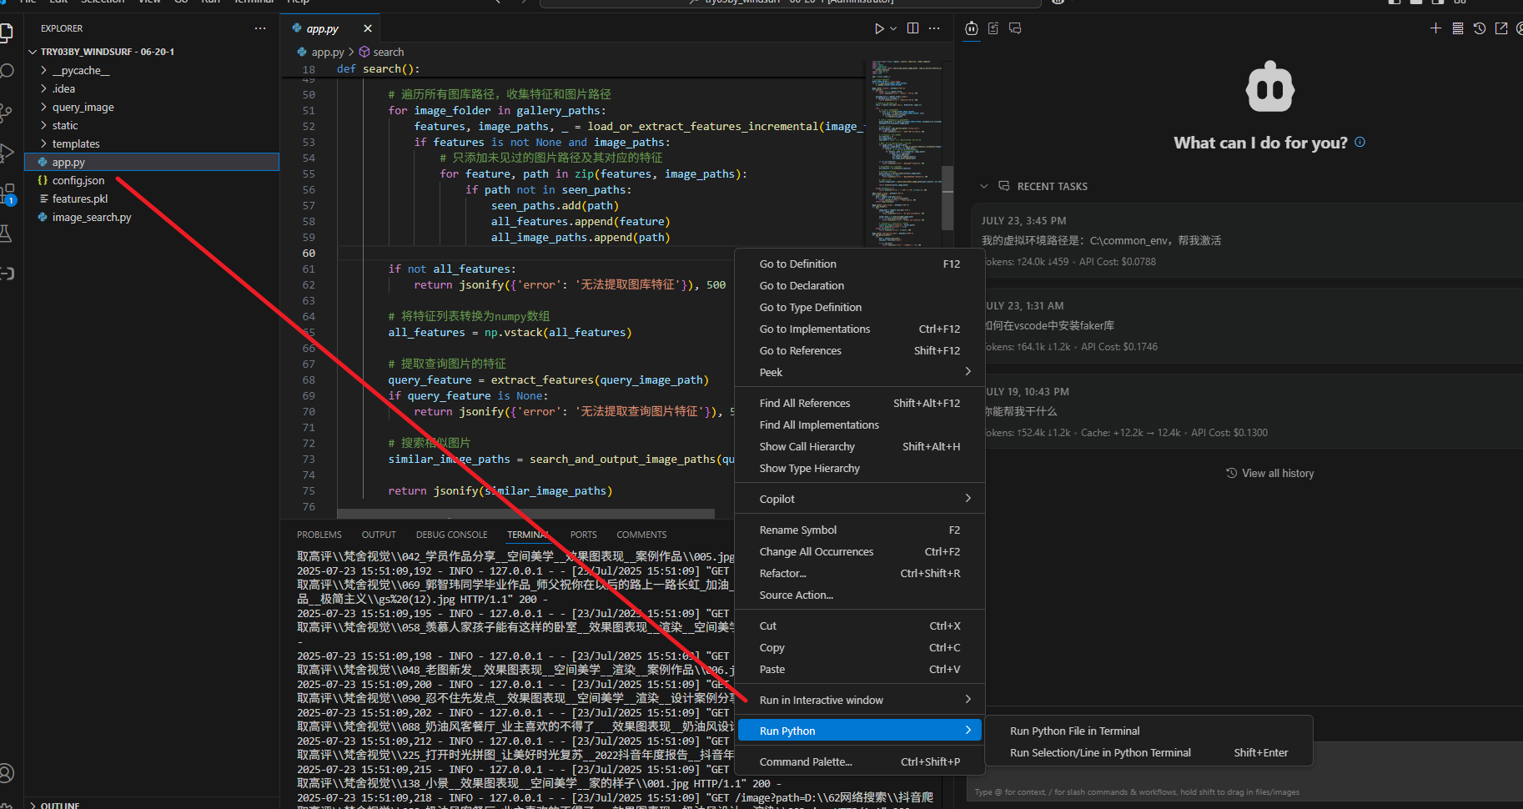Expand the .idea folder

(x=43, y=88)
